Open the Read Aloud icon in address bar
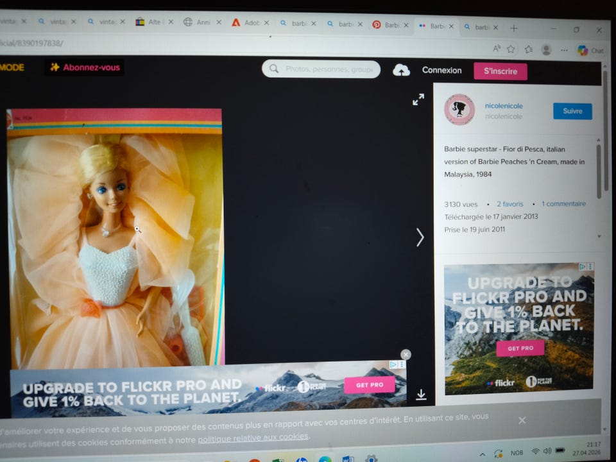 pyautogui.click(x=497, y=48)
